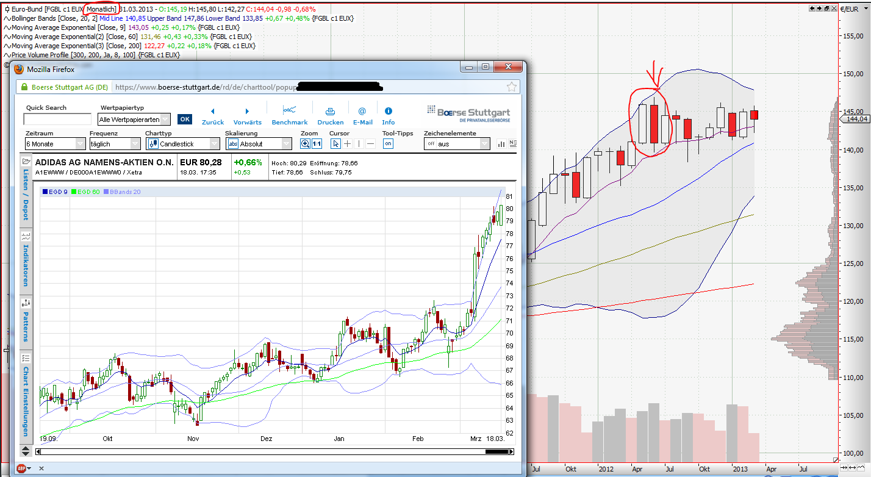Viewport: 871px width, 477px height.
Task: Select the arrow pointer cursor mode
Action: point(335,144)
